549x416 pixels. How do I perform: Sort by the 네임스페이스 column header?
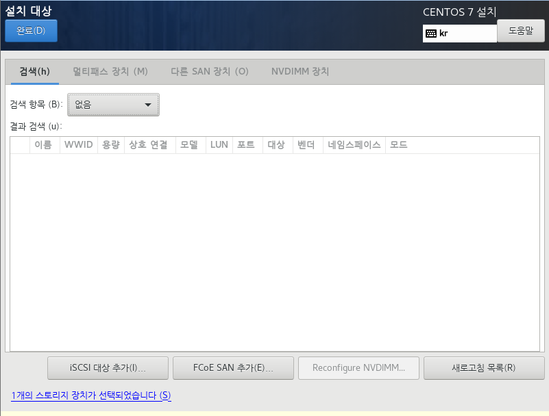click(354, 145)
